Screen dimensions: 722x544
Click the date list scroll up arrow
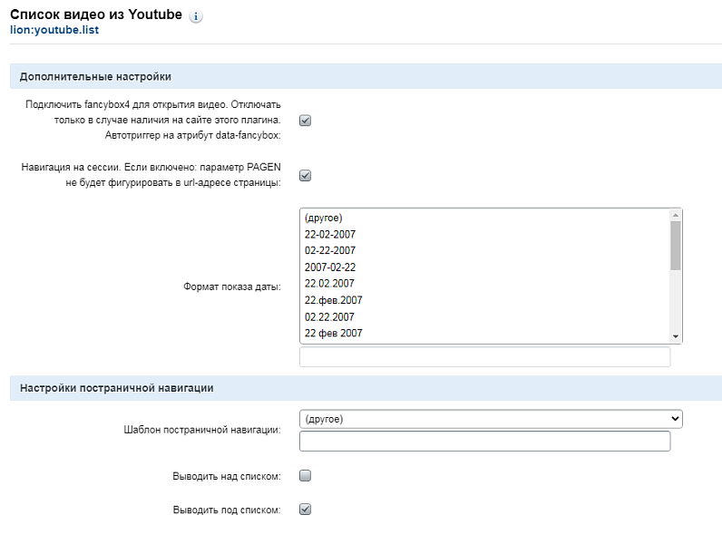tap(675, 215)
